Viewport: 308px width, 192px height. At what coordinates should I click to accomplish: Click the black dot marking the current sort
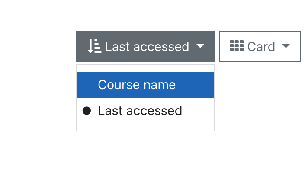tap(87, 111)
